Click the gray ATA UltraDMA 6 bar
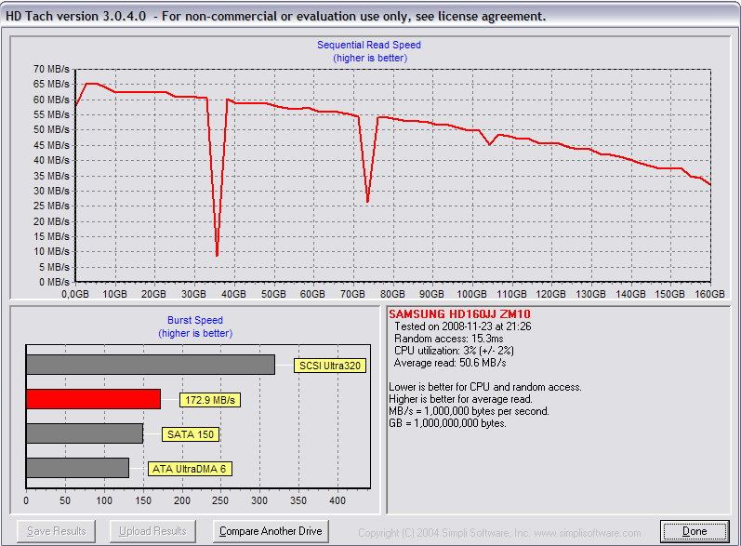The height and width of the screenshot is (546, 741). click(x=77, y=468)
